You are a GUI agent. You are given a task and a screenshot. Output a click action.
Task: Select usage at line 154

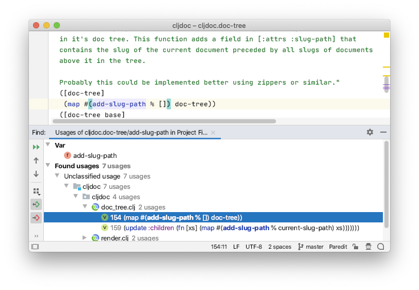(213, 218)
